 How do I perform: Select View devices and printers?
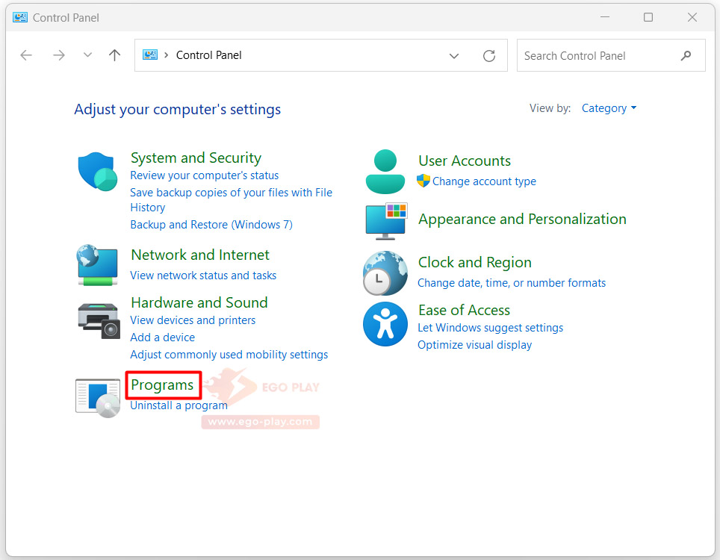[193, 320]
